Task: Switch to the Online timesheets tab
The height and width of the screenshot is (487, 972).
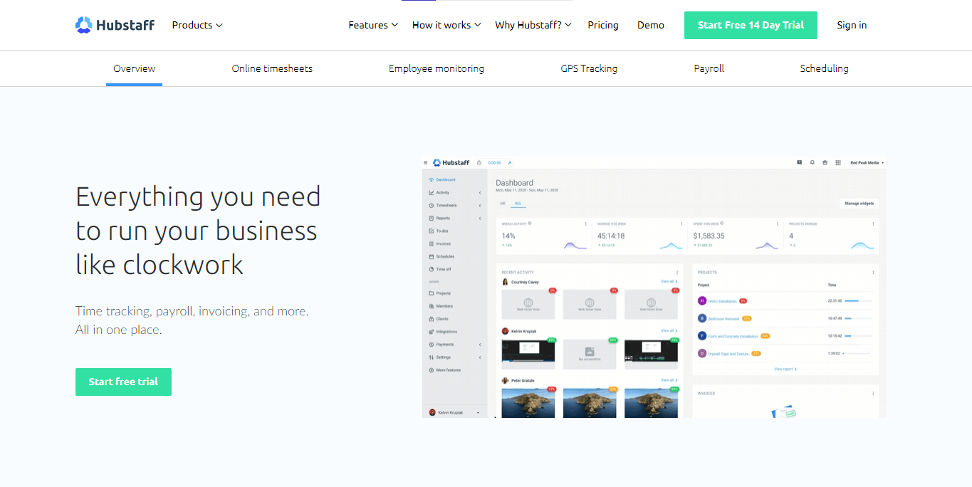Action: [x=272, y=68]
